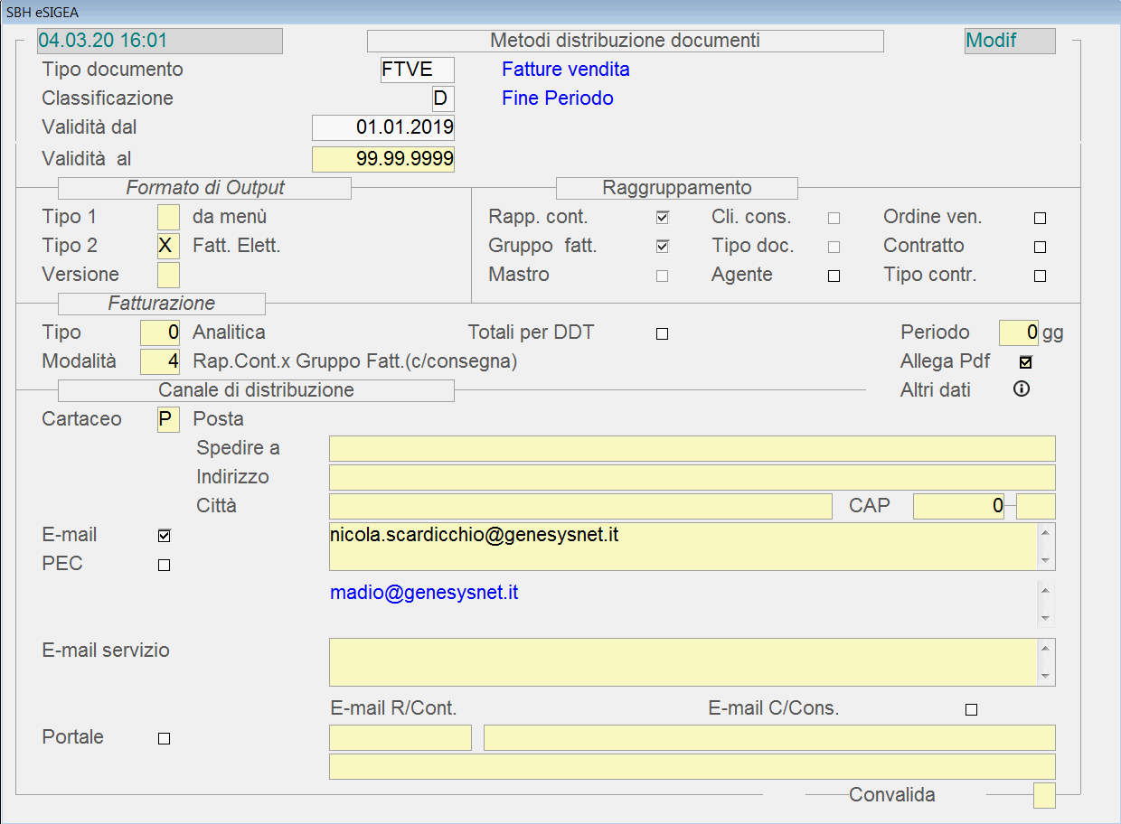Check the Agente grouping checkbox
Viewport: 1121px width, 824px height.
[x=834, y=276]
